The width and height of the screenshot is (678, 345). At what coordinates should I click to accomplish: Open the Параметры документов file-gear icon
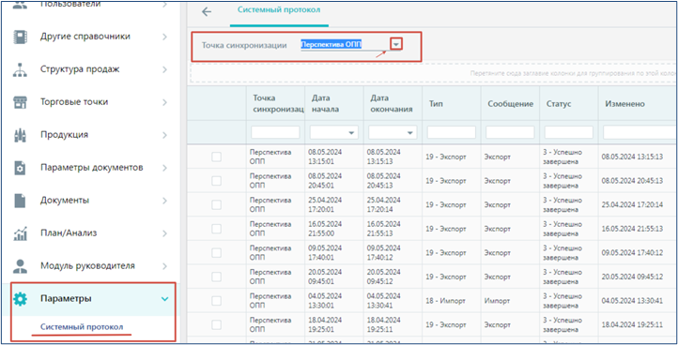[x=21, y=168]
